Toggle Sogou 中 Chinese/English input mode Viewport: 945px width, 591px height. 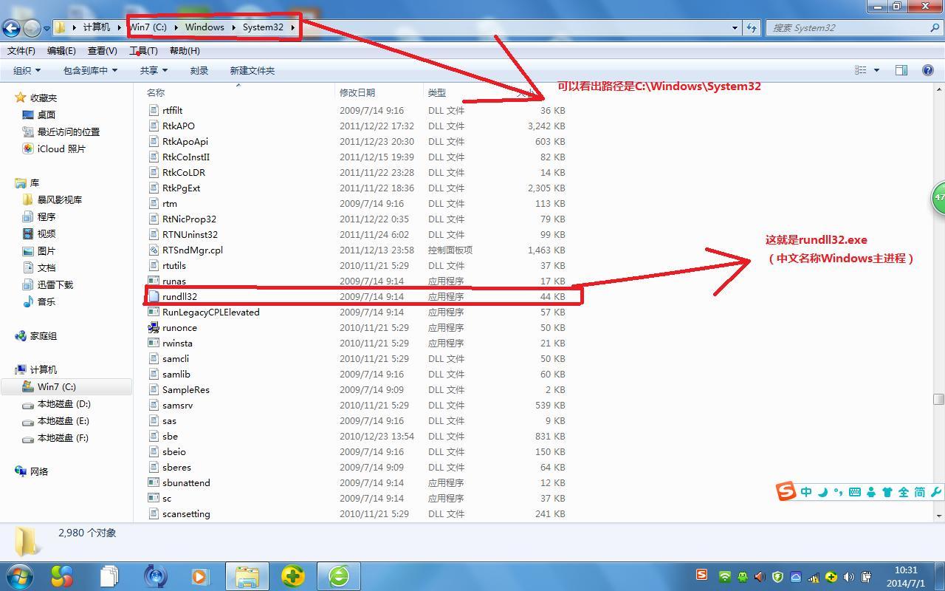(806, 492)
